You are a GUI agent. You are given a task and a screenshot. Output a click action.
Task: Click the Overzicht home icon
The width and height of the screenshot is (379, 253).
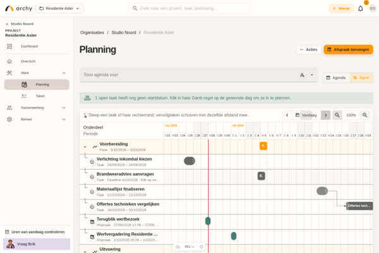(9, 61)
